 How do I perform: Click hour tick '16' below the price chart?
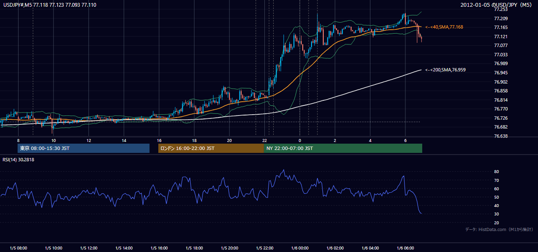click(159, 140)
